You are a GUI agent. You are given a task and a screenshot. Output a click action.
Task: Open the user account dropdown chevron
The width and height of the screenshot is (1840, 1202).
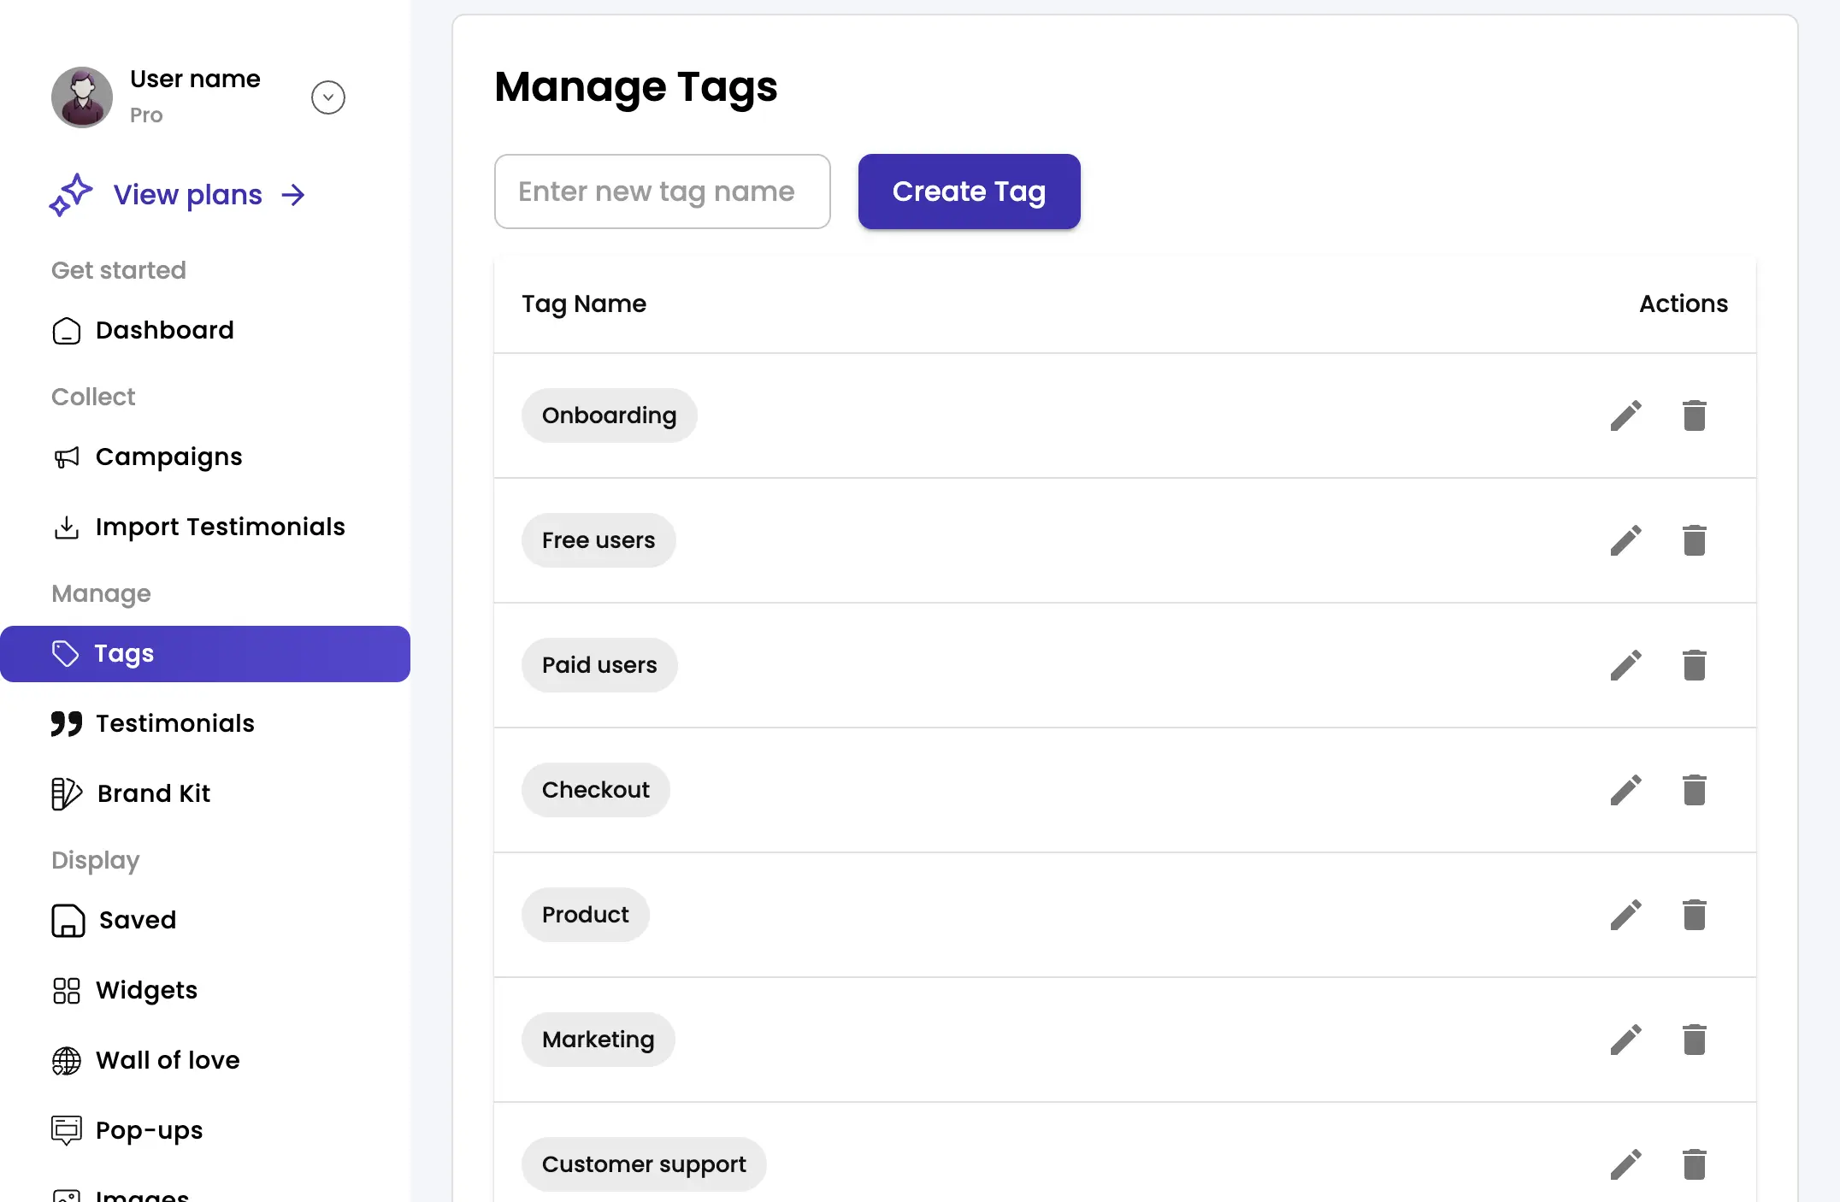(x=327, y=97)
